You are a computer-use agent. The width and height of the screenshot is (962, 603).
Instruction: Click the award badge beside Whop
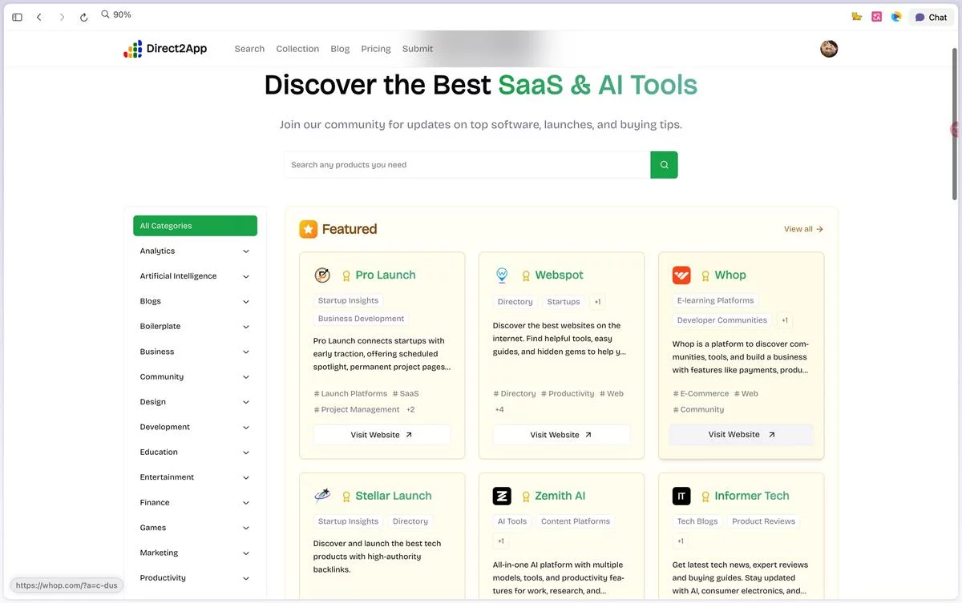click(705, 275)
